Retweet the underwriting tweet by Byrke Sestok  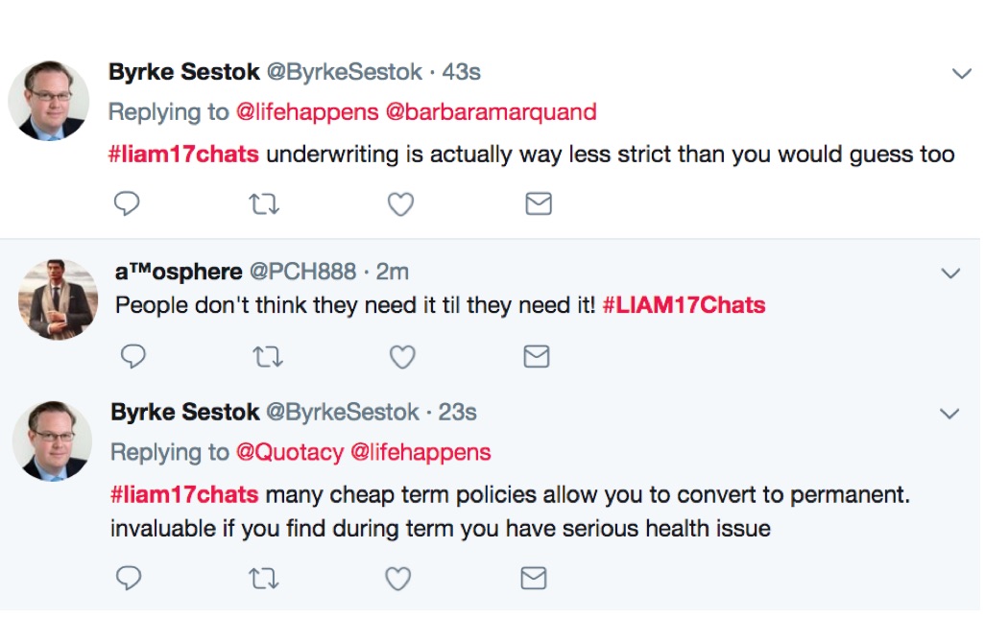(264, 203)
